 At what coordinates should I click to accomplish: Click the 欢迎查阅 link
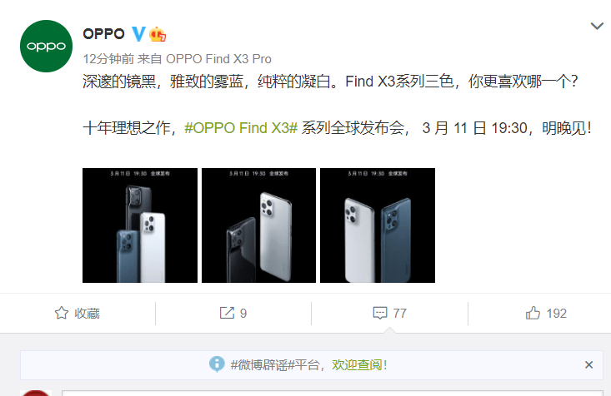pyautogui.click(x=359, y=365)
